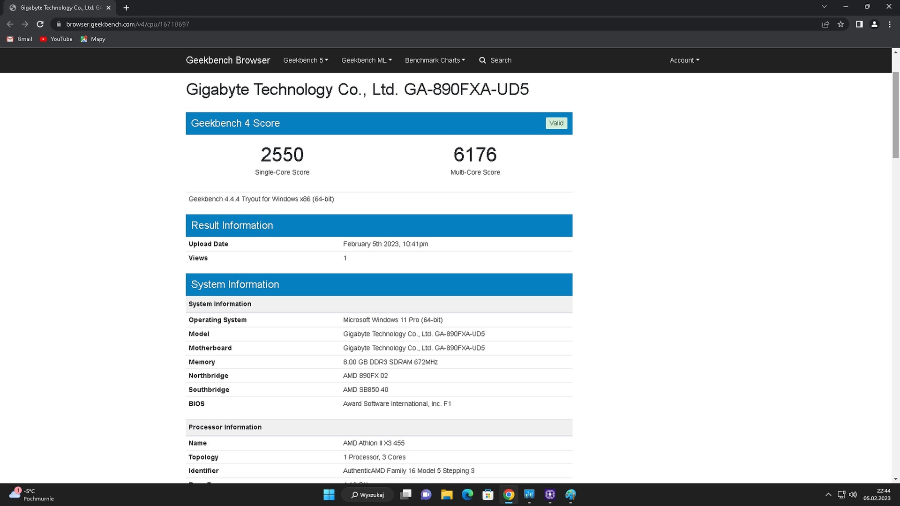
Task: Open the bar-chart app on taskbar
Action: pos(529,495)
